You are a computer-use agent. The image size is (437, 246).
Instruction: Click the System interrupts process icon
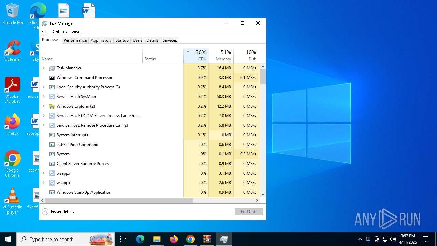(x=52, y=135)
